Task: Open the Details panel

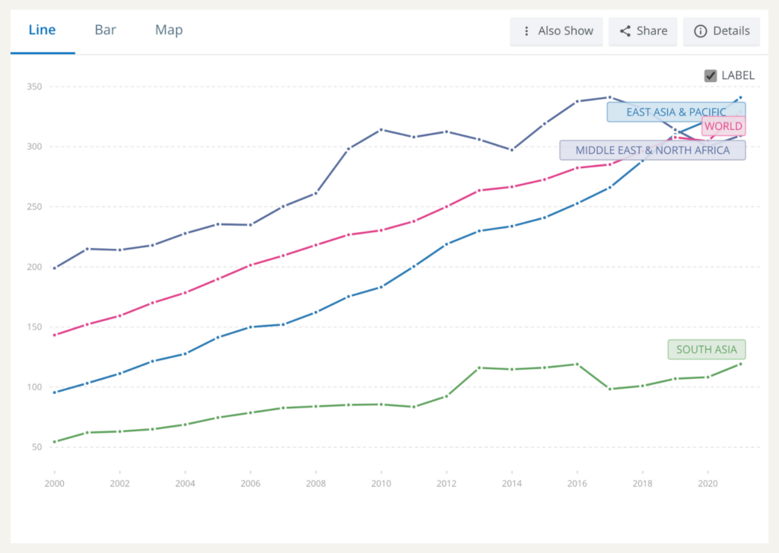Action: [721, 31]
